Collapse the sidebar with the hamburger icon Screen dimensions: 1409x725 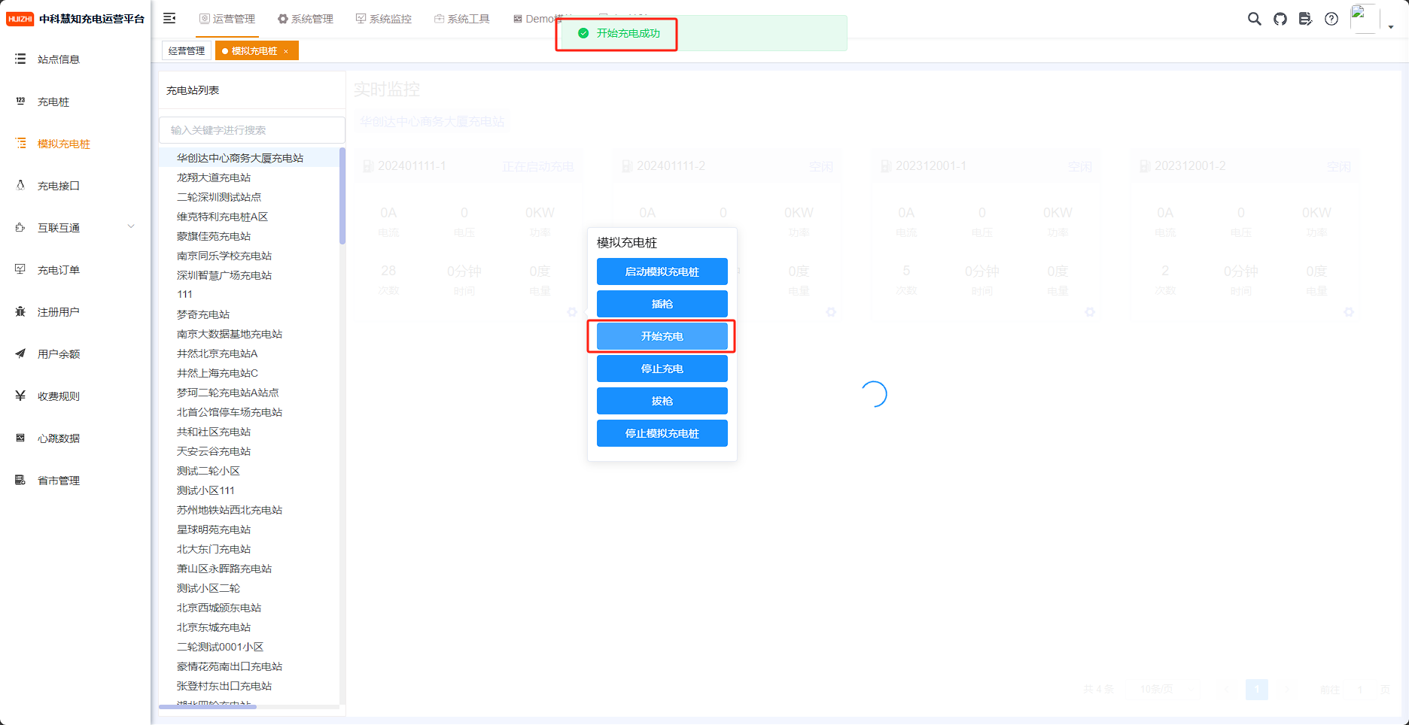(169, 18)
